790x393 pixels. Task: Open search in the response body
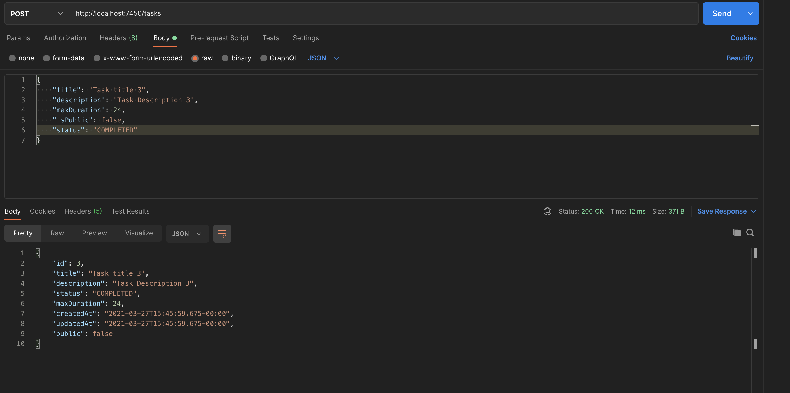pyautogui.click(x=750, y=233)
